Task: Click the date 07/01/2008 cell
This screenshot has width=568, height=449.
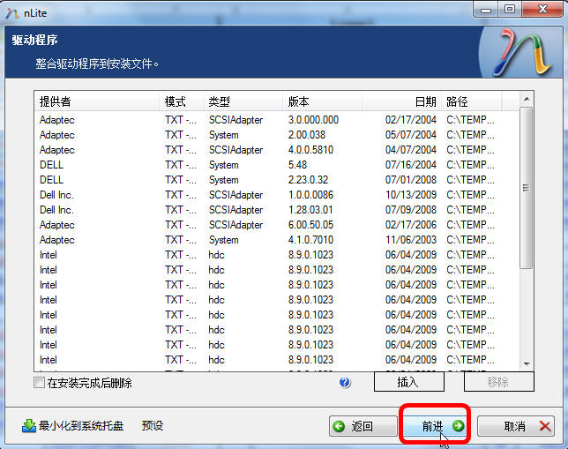Action: [410, 180]
